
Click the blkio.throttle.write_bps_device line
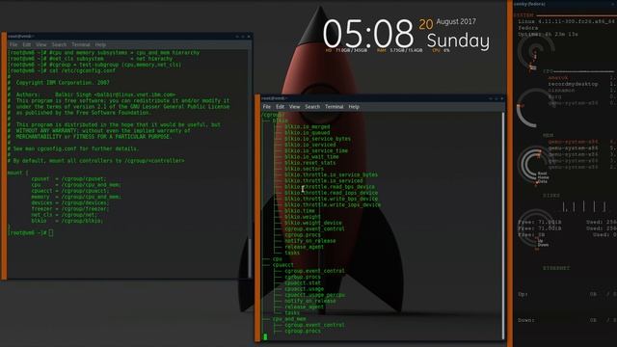pyautogui.click(x=332, y=199)
